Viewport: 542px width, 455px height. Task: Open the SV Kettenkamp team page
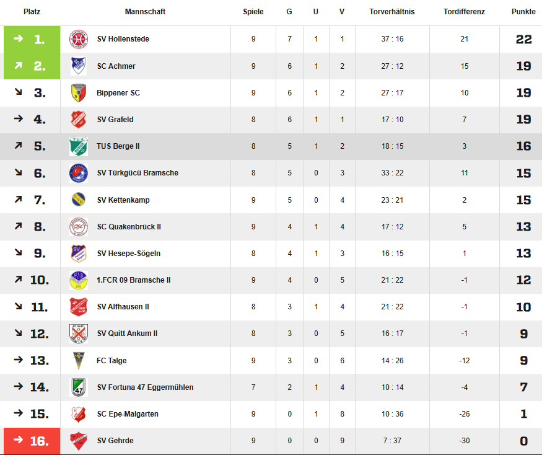pos(123,200)
